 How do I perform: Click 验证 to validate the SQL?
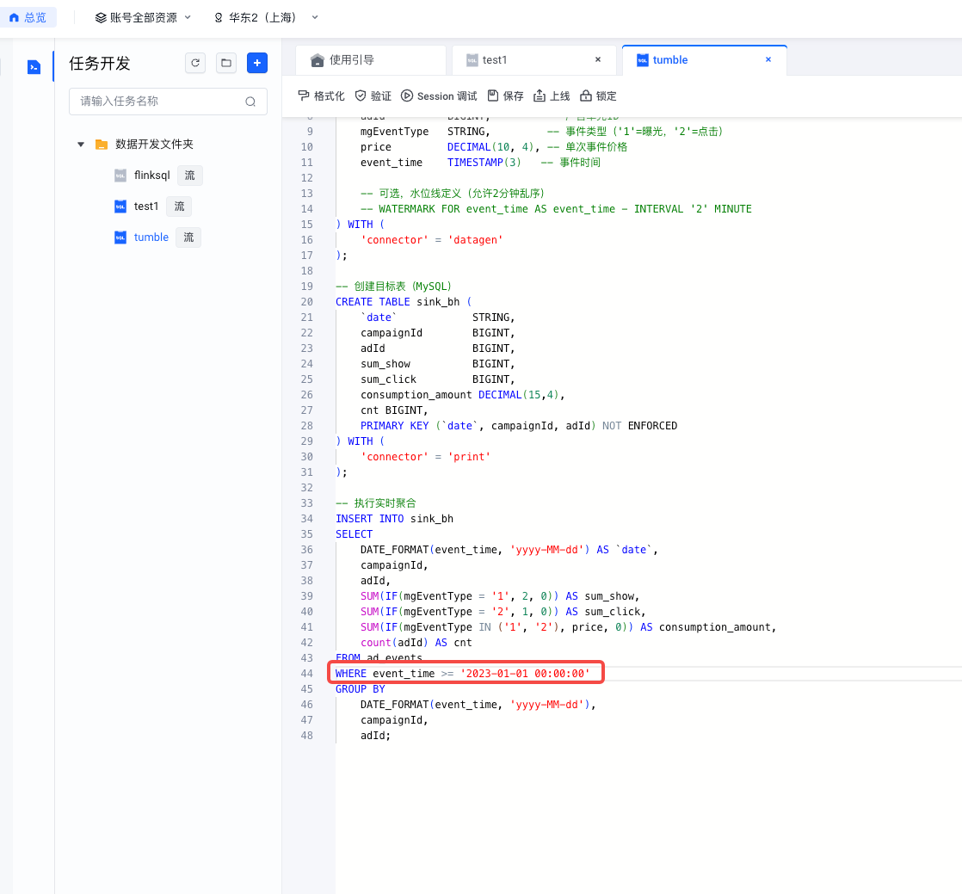click(373, 96)
